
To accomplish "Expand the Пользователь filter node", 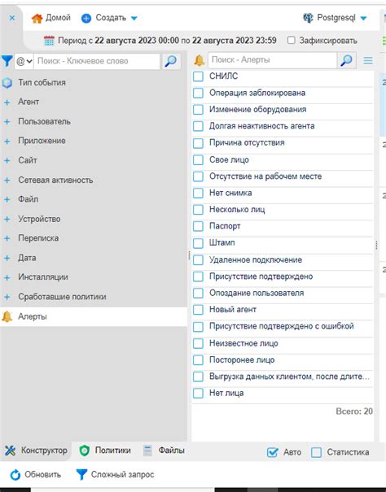I will click(x=7, y=122).
